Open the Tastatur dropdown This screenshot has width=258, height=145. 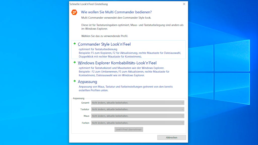pos(138,109)
